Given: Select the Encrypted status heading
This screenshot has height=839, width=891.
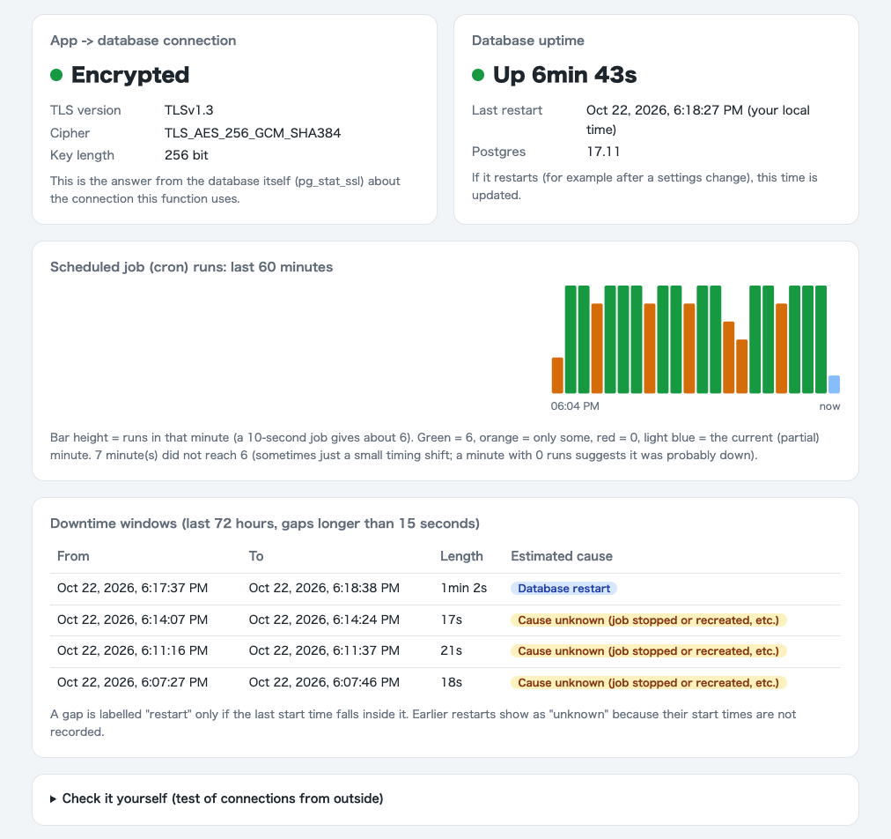Looking at the screenshot, I should click(130, 75).
